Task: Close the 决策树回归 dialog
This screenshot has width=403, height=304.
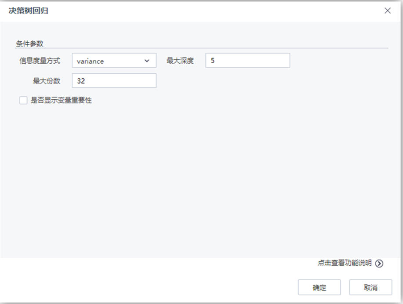Action: [387, 11]
